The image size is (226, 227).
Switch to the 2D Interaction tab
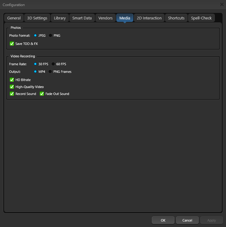pyautogui.click(x=149, y=18)
